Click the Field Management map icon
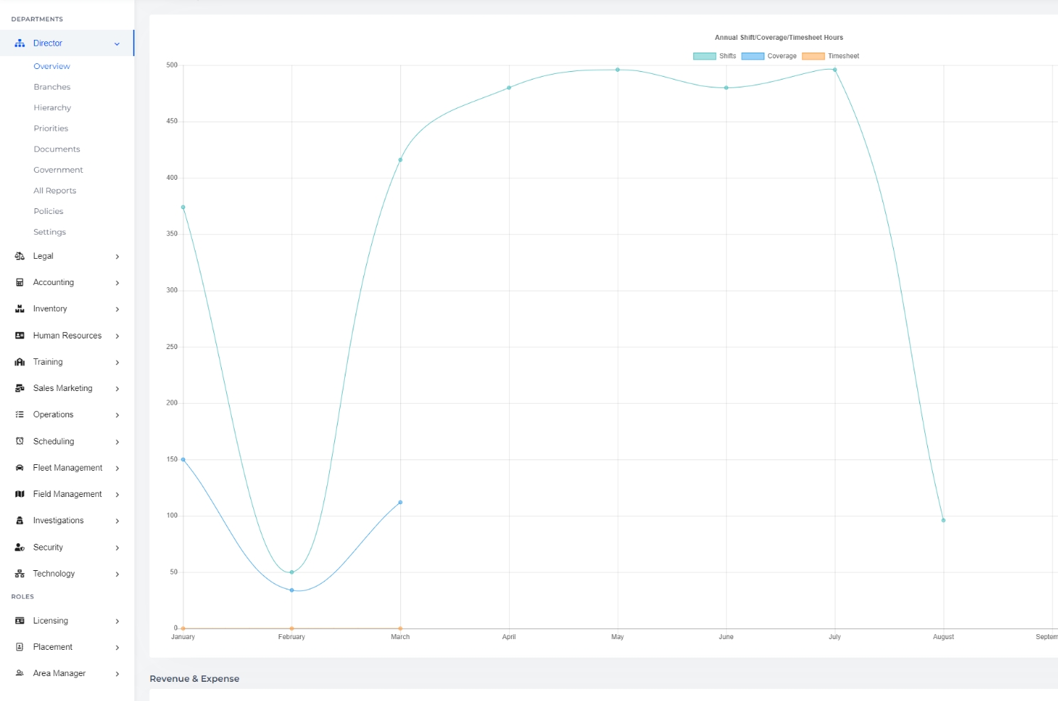Screen dimensions: 1058x701 (x=20, y=494)
